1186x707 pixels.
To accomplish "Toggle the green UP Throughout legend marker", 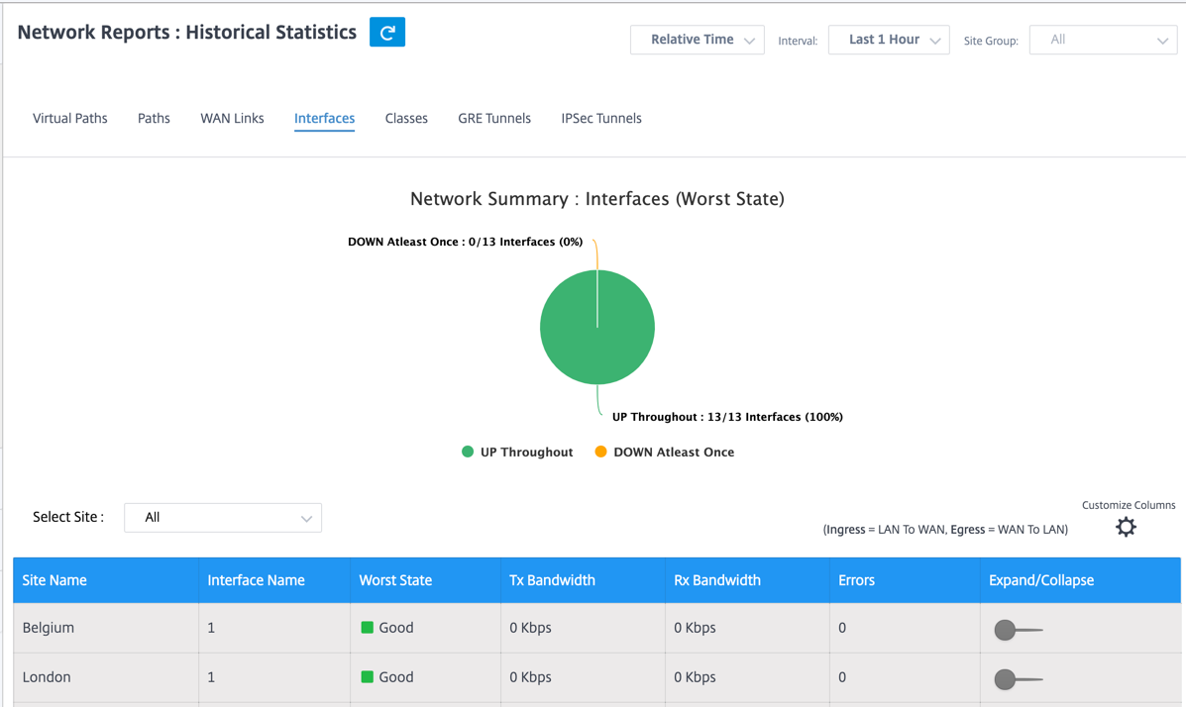I will [x=468, y=453].
